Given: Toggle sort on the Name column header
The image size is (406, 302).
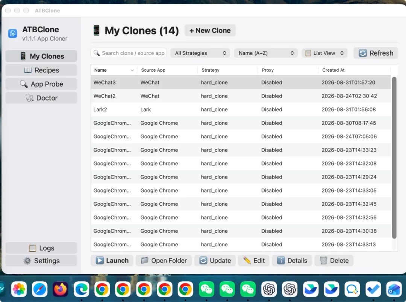Looking at the screenshot, I should point(114,70).
